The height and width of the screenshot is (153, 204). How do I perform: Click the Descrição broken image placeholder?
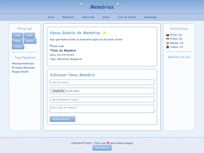[57, 46]
